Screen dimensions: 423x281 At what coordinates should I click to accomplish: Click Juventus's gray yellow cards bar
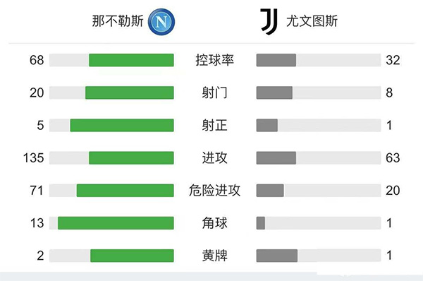pos(277,256)
